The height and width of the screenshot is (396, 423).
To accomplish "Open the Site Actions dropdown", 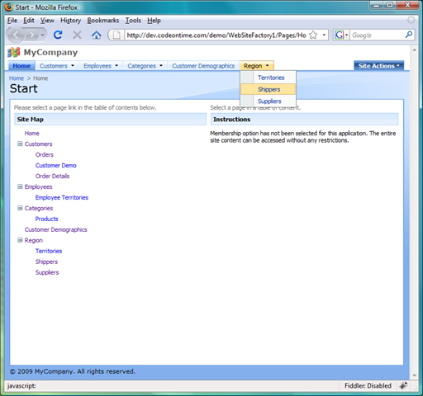I will tap(378, 66).
